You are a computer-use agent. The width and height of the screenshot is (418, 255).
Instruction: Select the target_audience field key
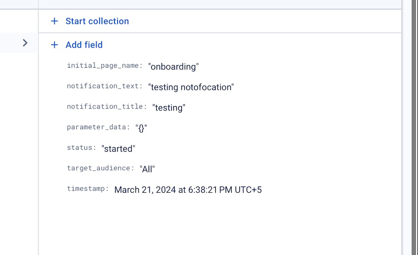pyautogui.click(x=100, y=168)
